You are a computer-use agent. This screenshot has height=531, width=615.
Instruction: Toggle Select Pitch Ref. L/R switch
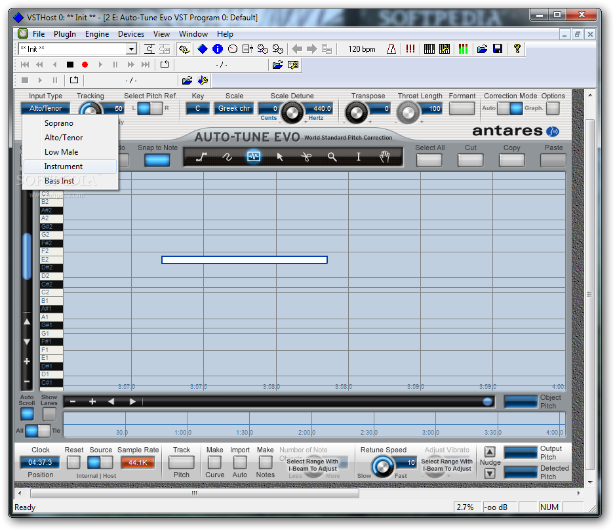[150, 108]
